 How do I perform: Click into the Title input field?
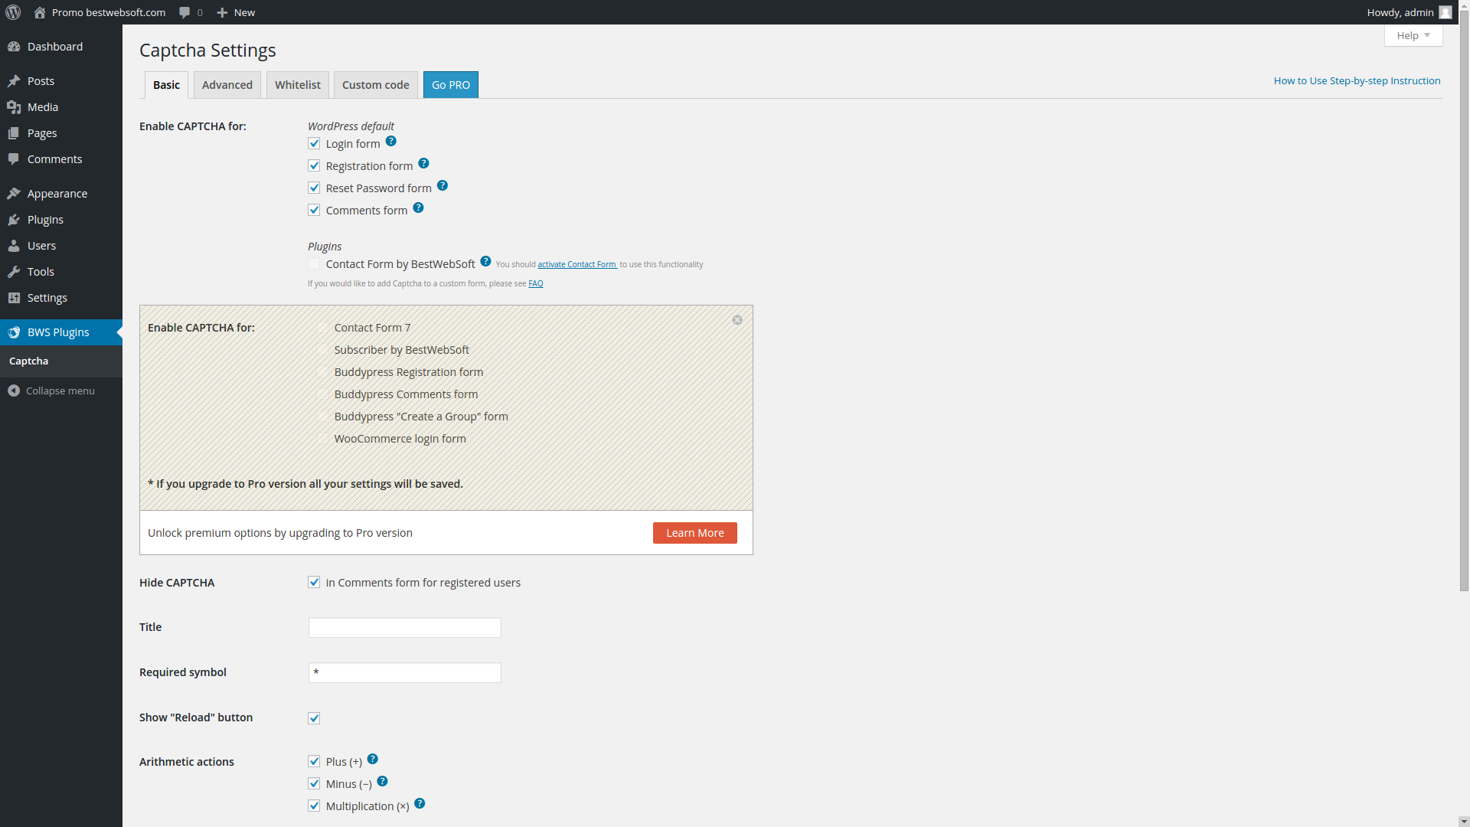(405, 628)
